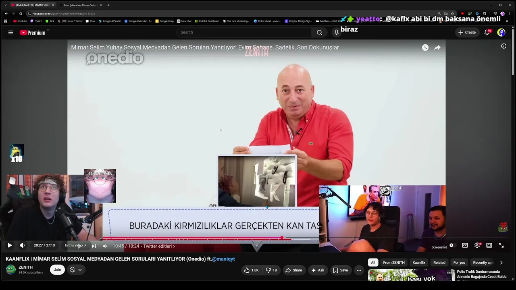Share the KAANFLIX video
The width and height of the screenshot is (516, 290).
293,270
